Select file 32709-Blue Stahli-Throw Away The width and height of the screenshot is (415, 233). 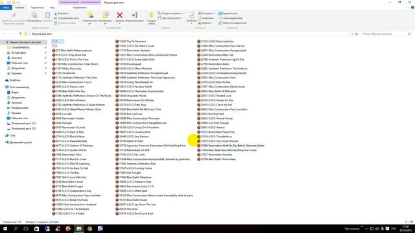click(x=216, y=159)
